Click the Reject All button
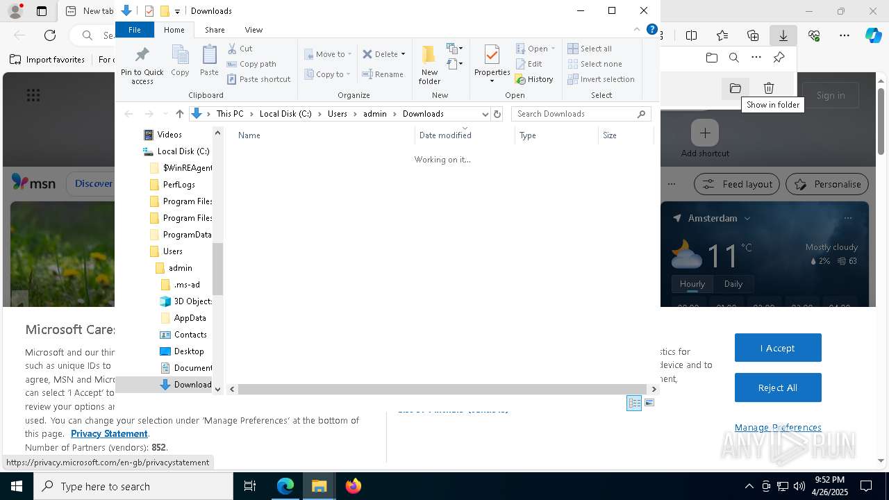This screenshot has height=500, width=889. pyautogui.click(x=778, y=387)
